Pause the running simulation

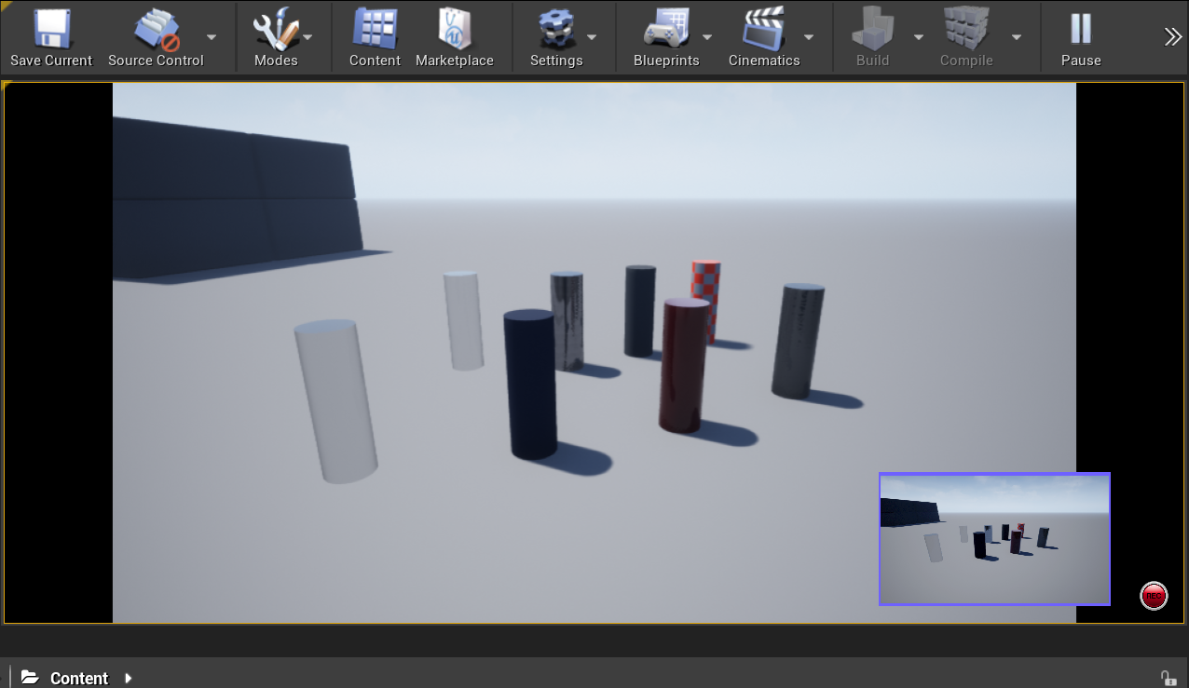click(x=1081, y=30)
